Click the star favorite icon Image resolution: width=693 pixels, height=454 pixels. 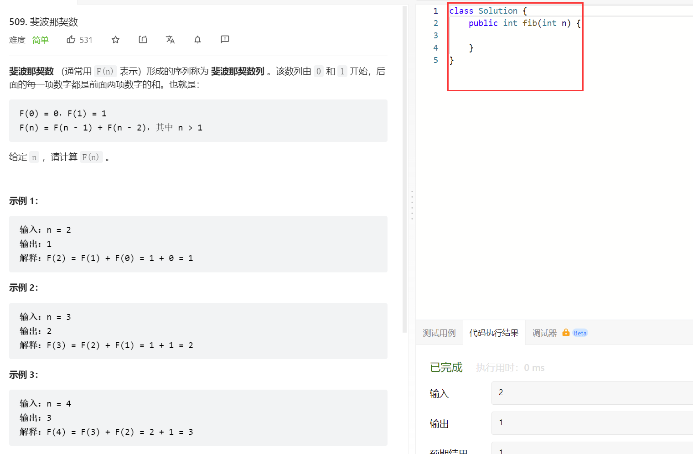coord(116,40)
